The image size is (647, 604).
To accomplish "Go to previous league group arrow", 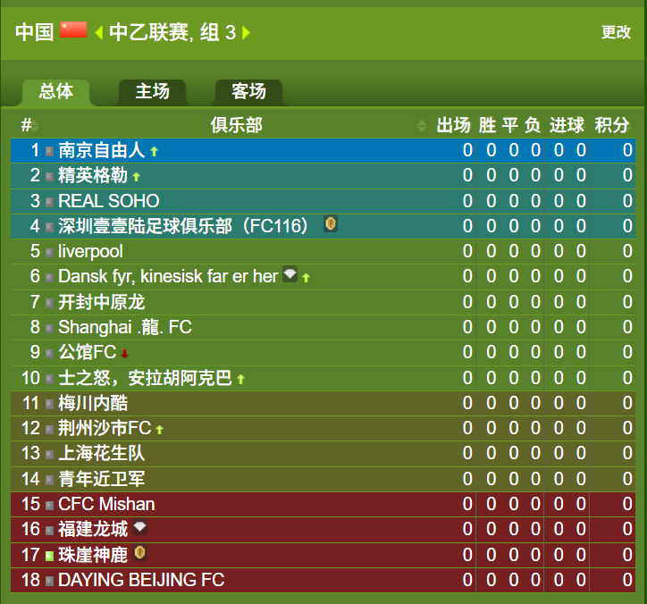I will (98, 32).
